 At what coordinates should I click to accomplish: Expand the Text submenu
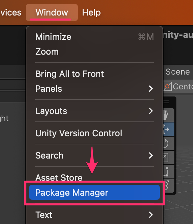pos(94,215)
